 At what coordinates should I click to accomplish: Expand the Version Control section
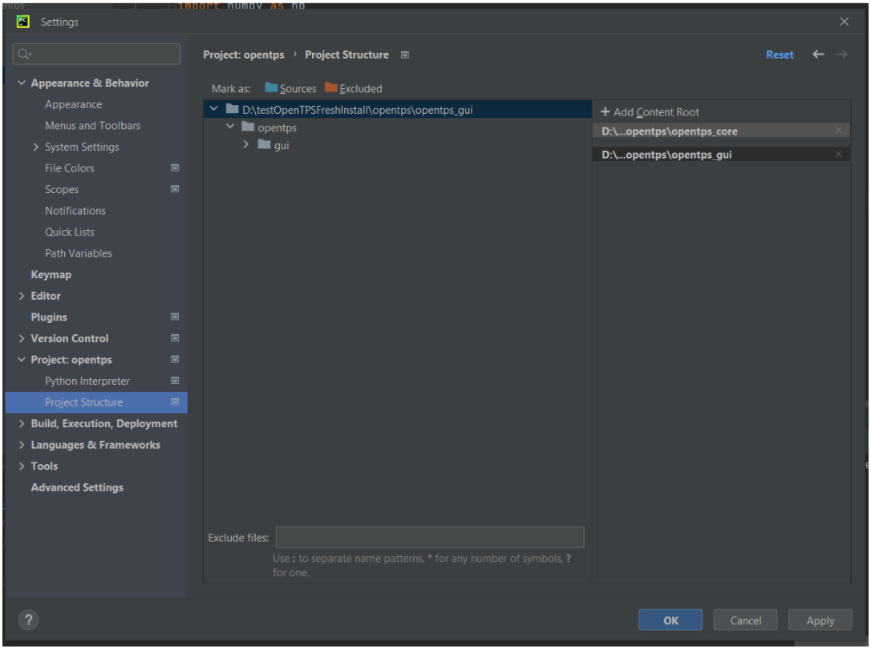[x=22, y=338]
